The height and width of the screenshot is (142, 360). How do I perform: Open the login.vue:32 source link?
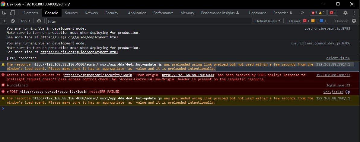click(x=338, y=85)
